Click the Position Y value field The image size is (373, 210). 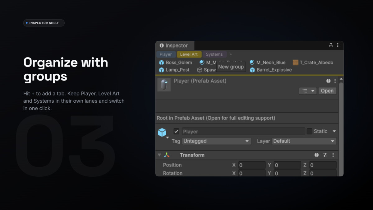click(x=287, y=165)
